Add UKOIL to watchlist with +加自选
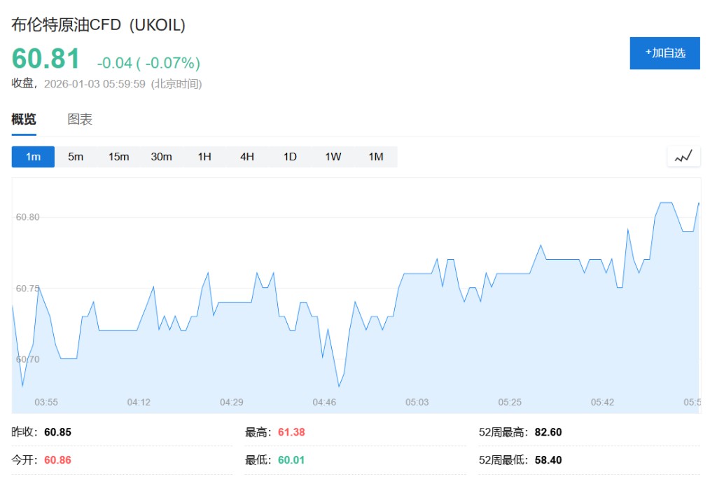Screen dimensions: 717x486 tap(664, 53)
